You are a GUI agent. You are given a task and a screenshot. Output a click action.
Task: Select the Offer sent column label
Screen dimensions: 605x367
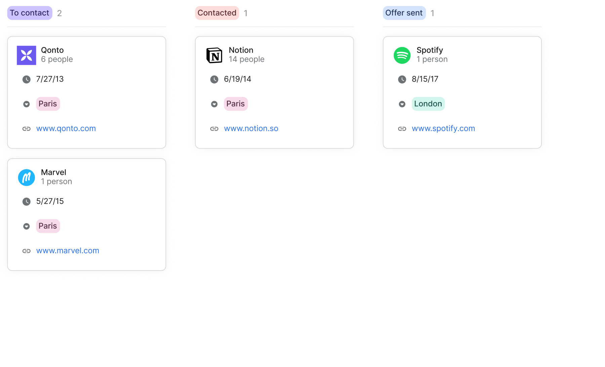click(404, 13)
